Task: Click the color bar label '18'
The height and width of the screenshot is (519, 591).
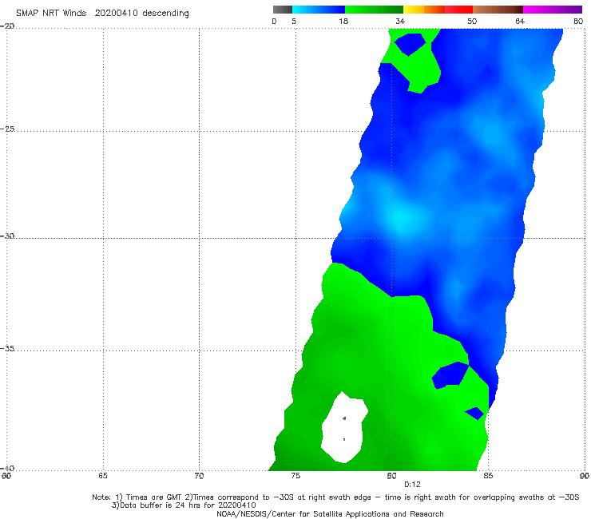Action: pyautogui.click(x=343, y=21)
